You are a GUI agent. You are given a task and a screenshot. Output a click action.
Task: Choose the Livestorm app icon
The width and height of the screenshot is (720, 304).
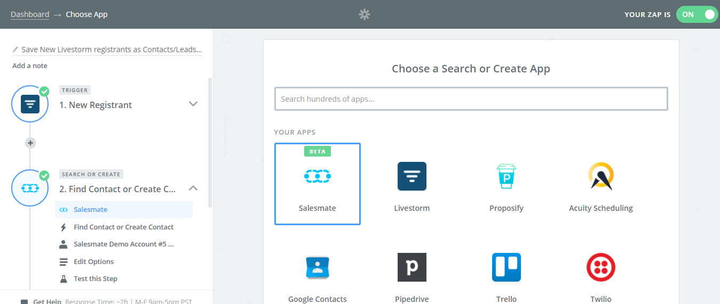(x=412, y=176)
